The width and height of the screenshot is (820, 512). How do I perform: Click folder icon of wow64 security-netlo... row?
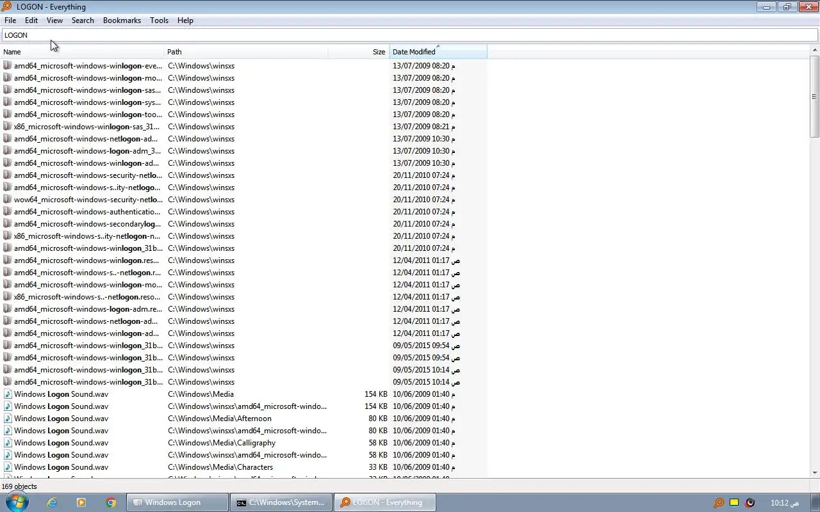pos(8,199)
